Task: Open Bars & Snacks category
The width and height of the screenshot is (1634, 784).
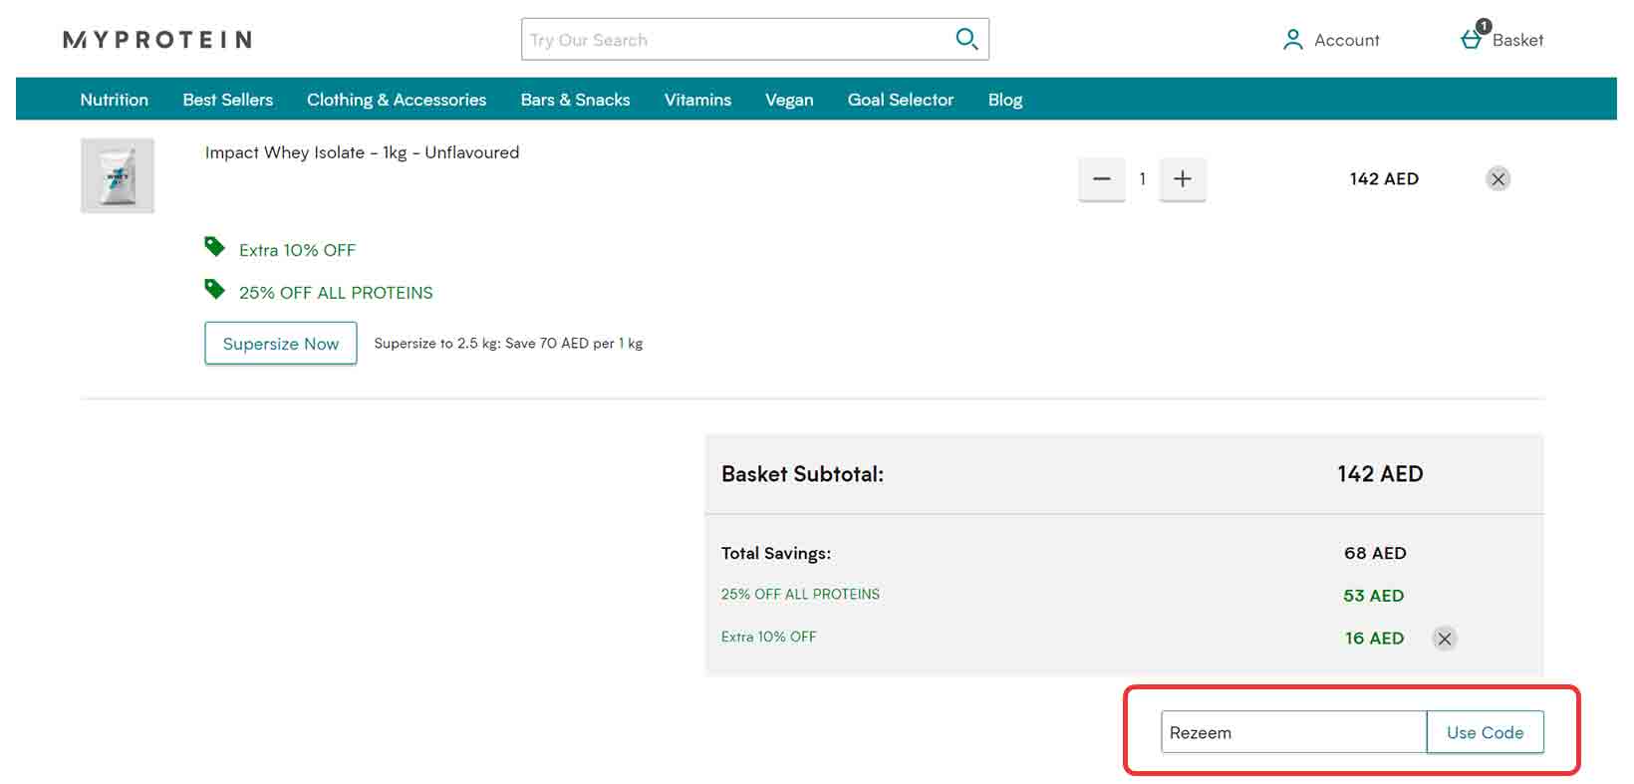Action: pos(575,100)
